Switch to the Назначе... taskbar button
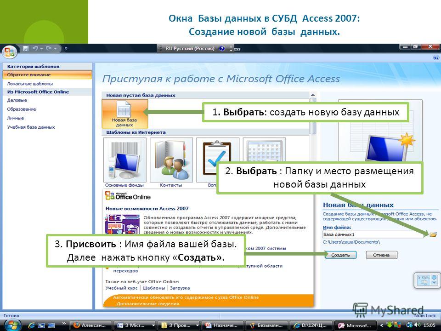This screenshot has height=331, width=441. tap(223, 325)
